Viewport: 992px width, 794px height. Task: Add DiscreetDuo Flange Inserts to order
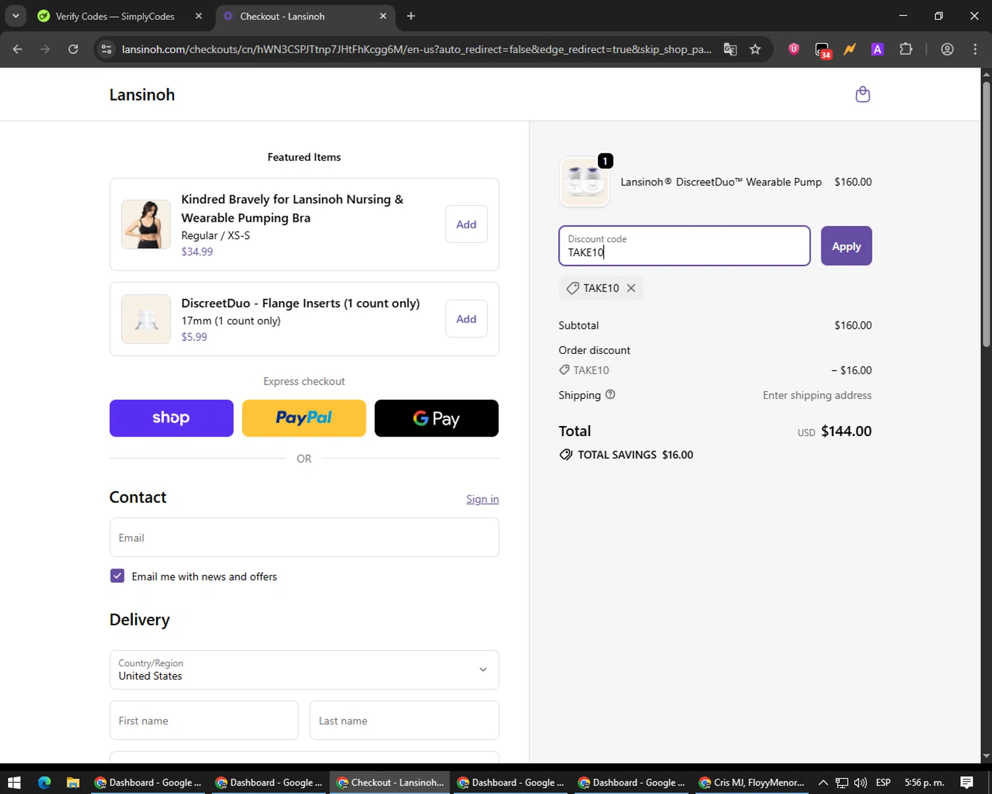click(466, 319)
